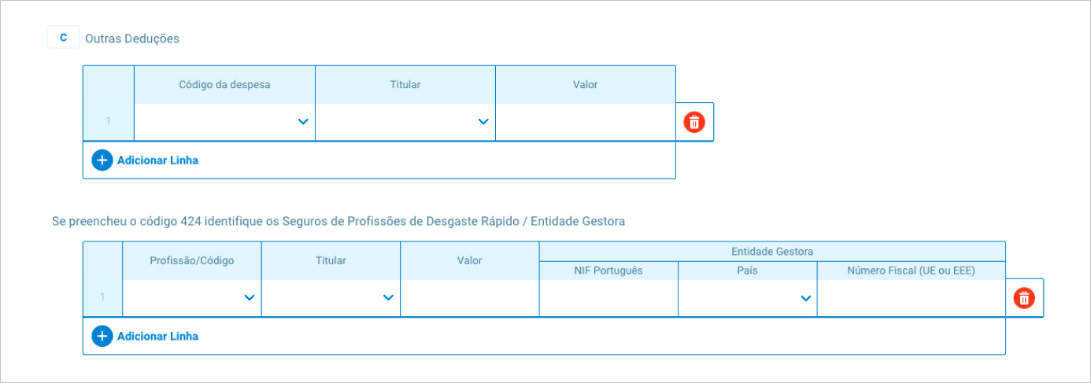Click the C section badge
Viewport: 1091px width, 383px height.
[63, 38]
